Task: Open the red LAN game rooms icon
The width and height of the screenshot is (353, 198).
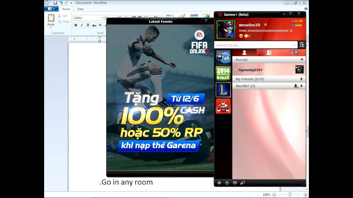Action: pyautogui.click(x=223, y=106)
